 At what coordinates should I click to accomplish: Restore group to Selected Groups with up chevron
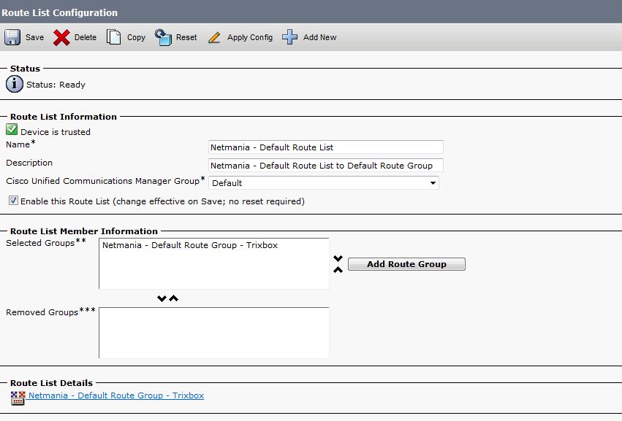coord(173,298)
